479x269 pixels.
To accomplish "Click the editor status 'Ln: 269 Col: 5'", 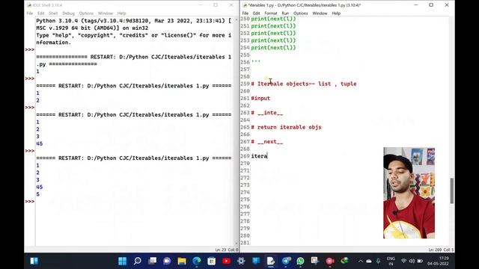I will pos(441,250).
